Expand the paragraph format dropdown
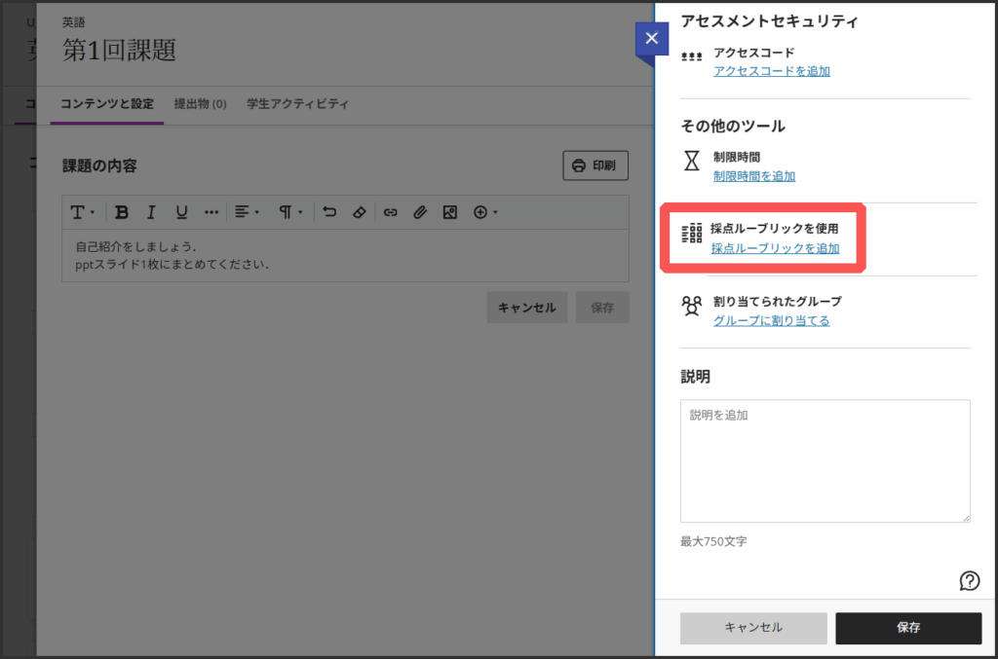 (x=290, y=212)
